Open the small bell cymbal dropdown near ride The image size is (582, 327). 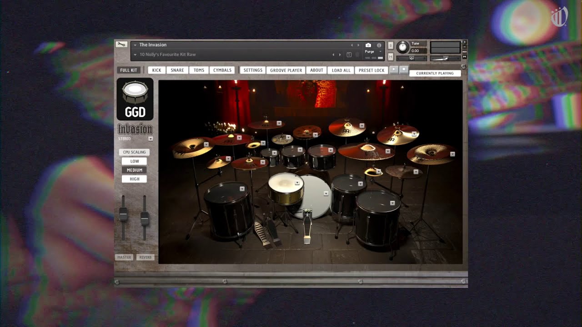(378, 171)
